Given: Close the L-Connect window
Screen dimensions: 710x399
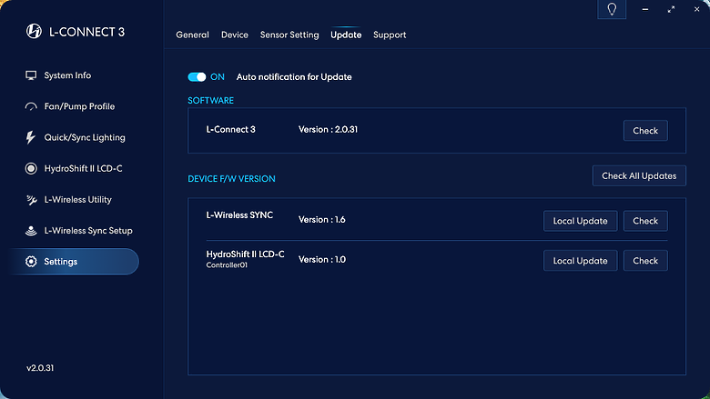Looking at the screenshot, I should pos(697,9).
